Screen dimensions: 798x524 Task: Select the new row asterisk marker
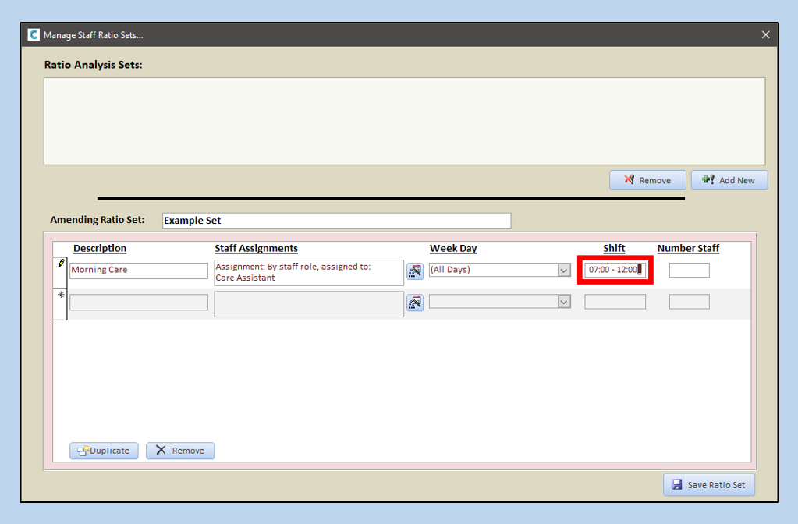point(60,297)
